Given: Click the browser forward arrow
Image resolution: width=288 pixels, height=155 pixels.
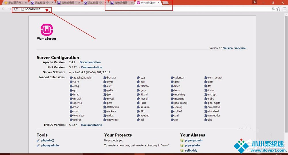Looking at the screenshot, I should [x=10, y=9].
